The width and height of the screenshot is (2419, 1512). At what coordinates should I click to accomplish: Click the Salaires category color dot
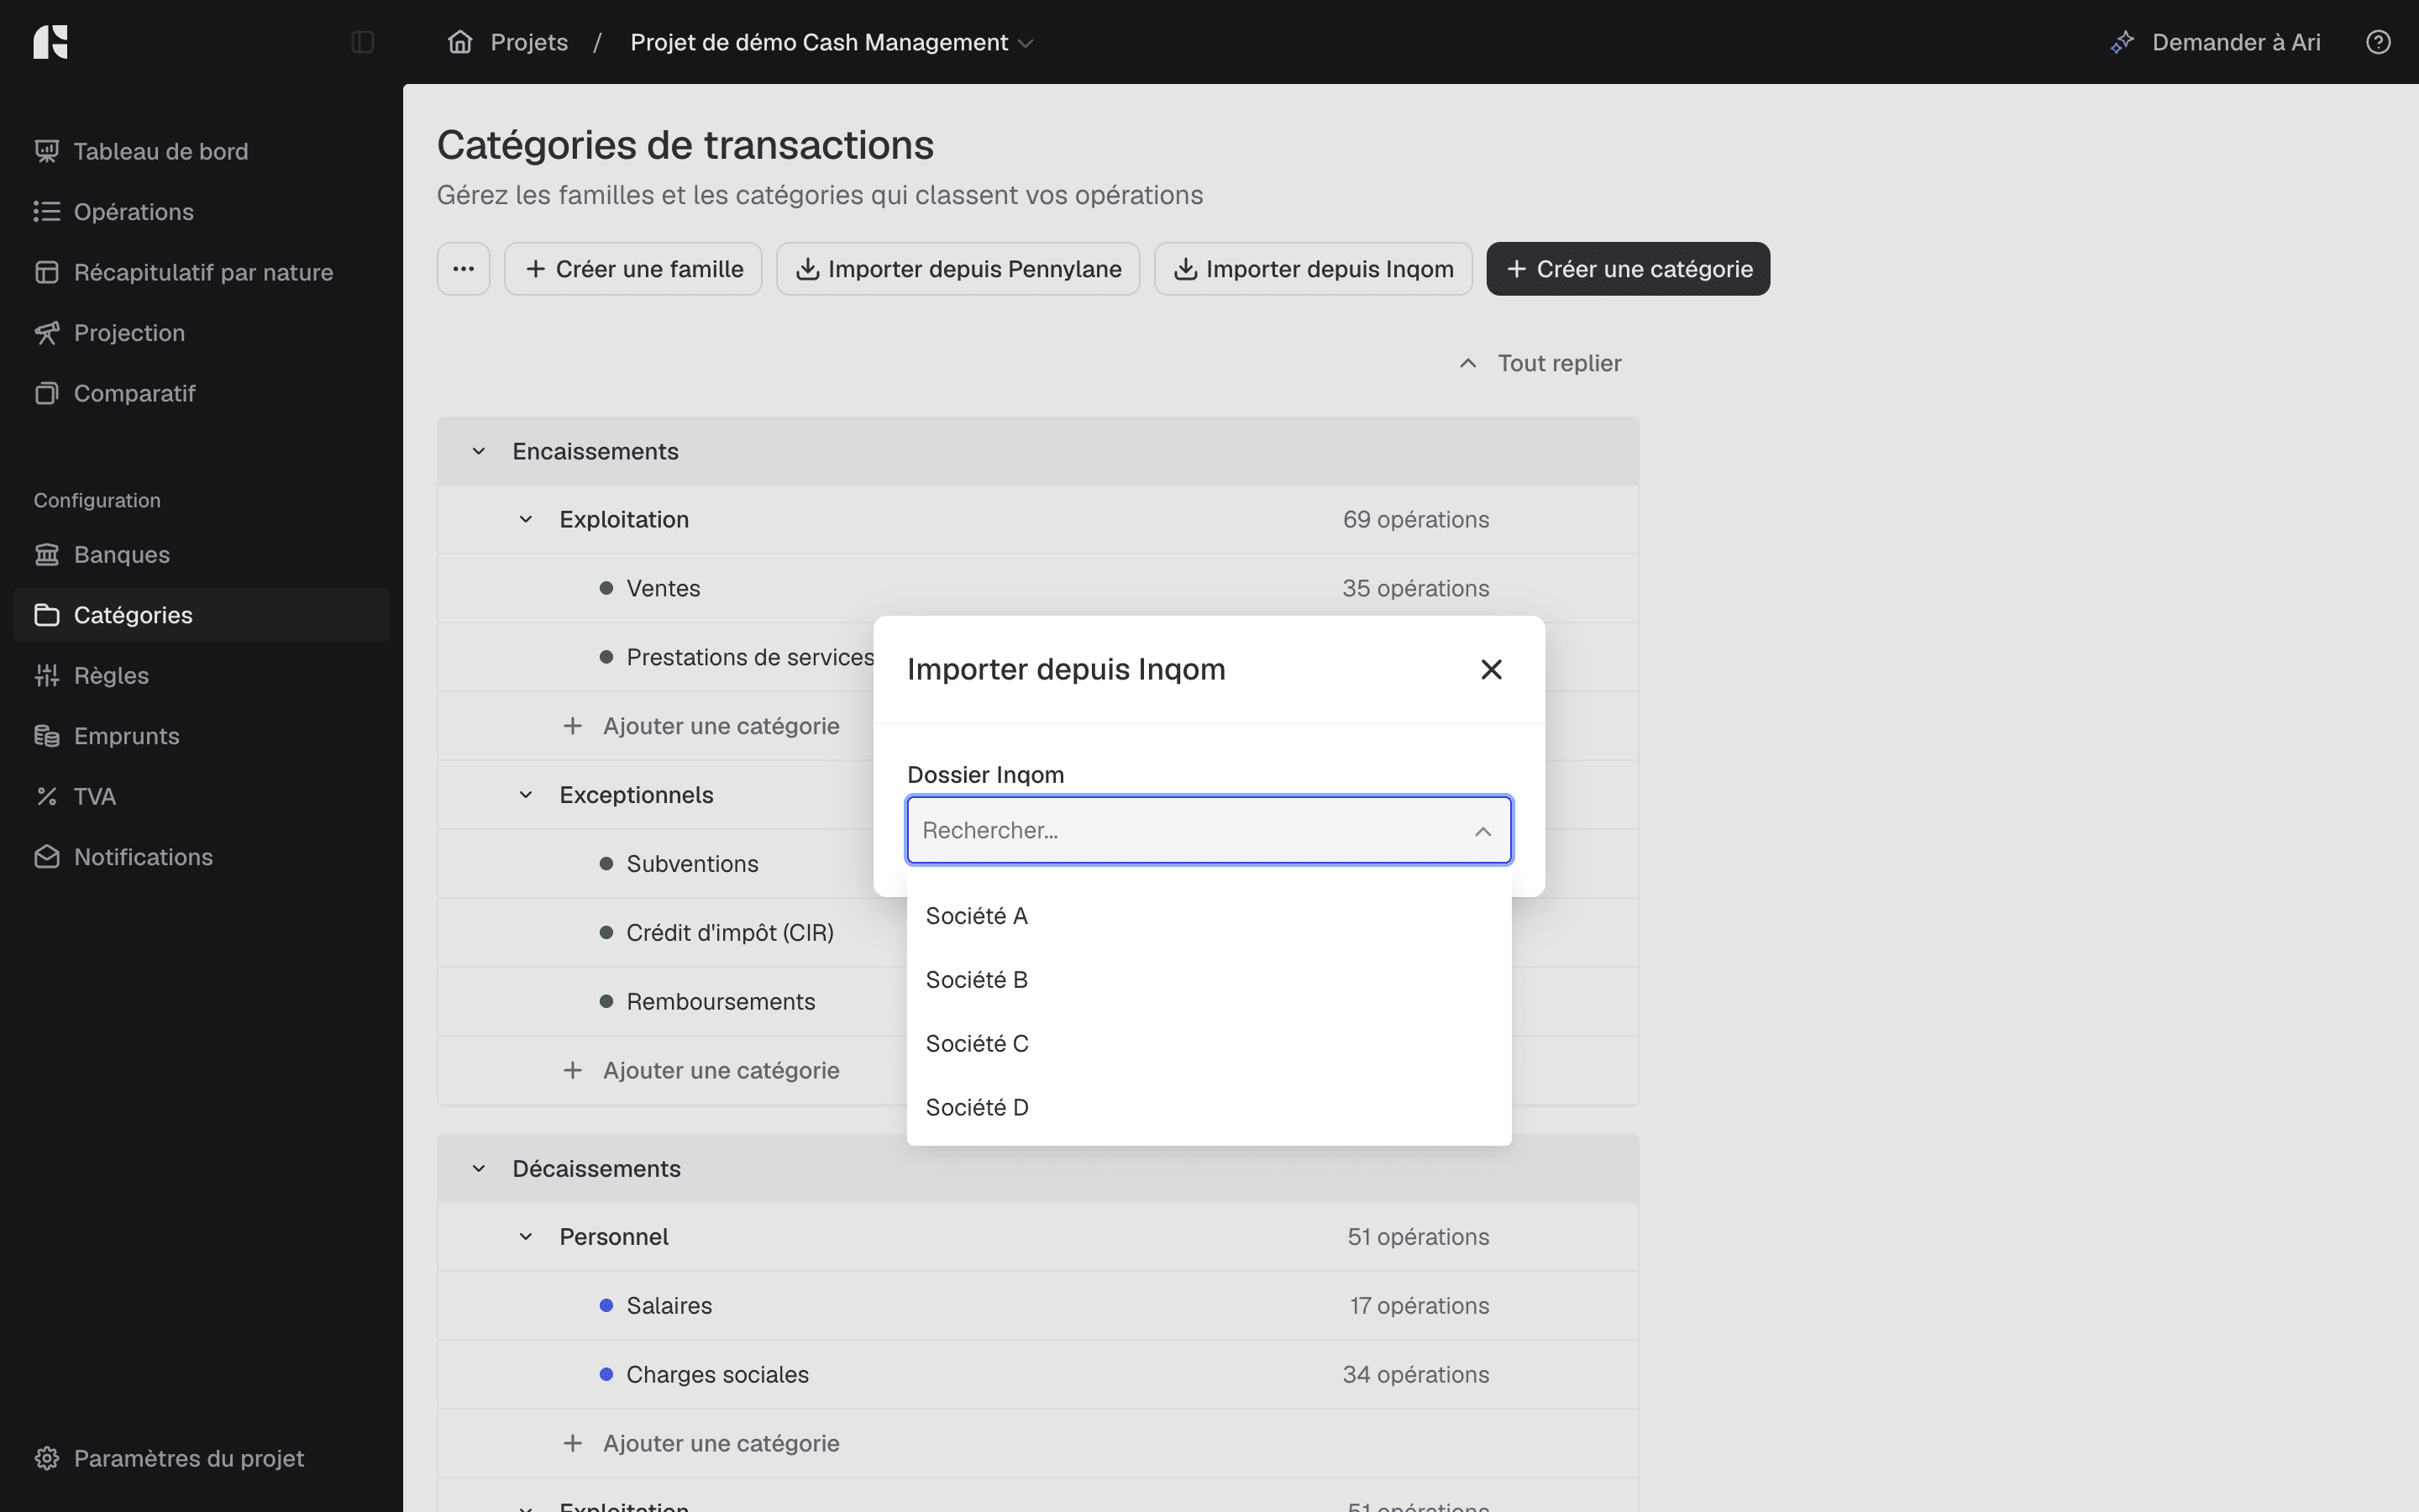tap(606, 1306)
